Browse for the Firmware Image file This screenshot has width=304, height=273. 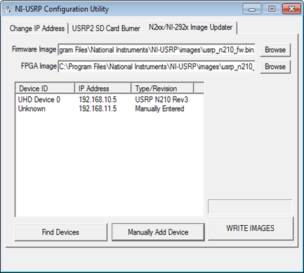click(275, 50)
